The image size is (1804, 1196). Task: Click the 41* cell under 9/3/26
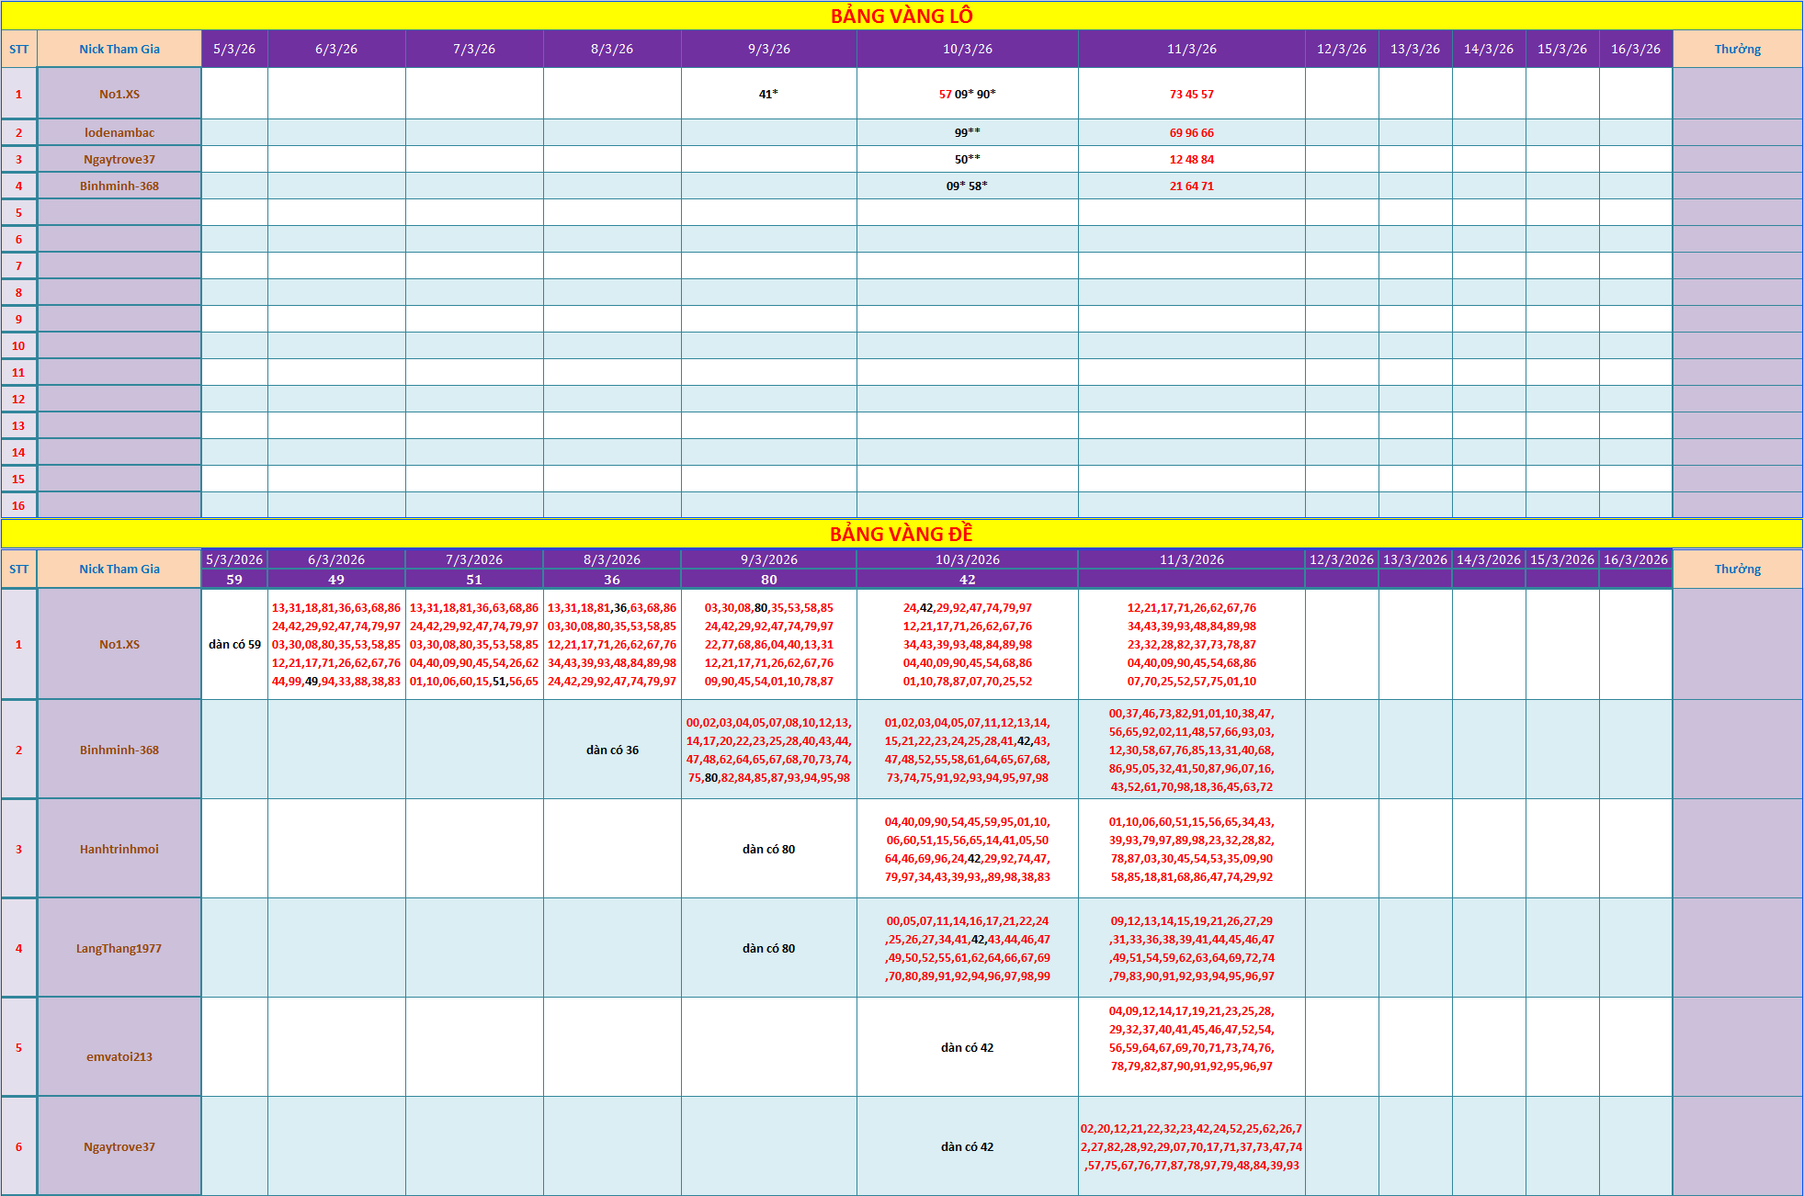tap(768, 94)
